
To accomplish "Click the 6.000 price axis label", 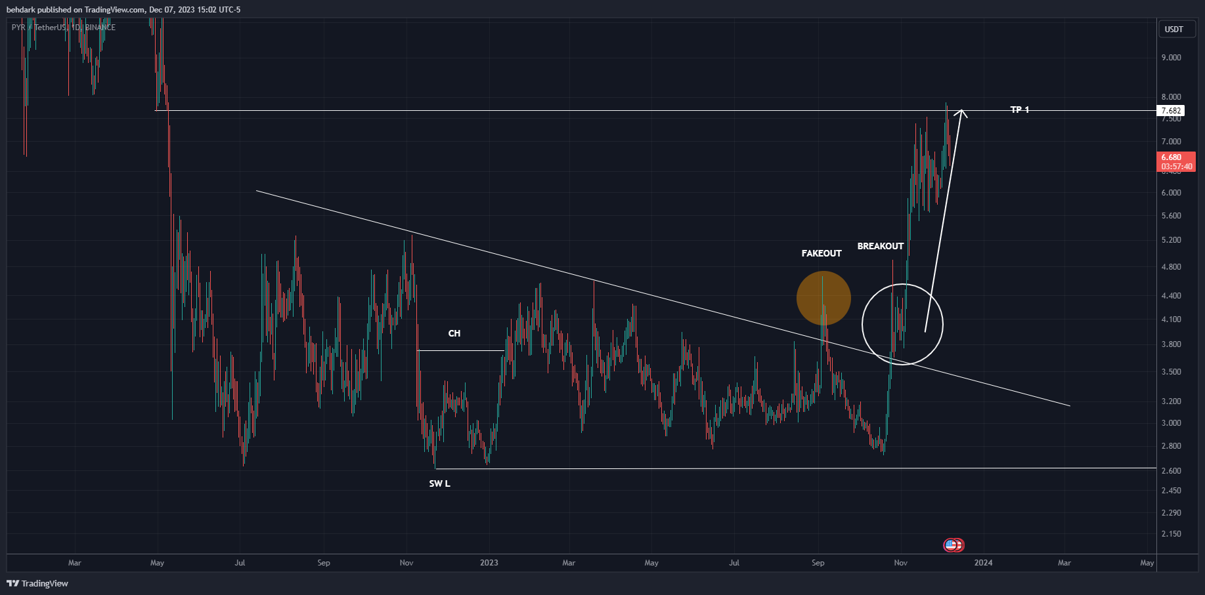I will point(1172,193).
